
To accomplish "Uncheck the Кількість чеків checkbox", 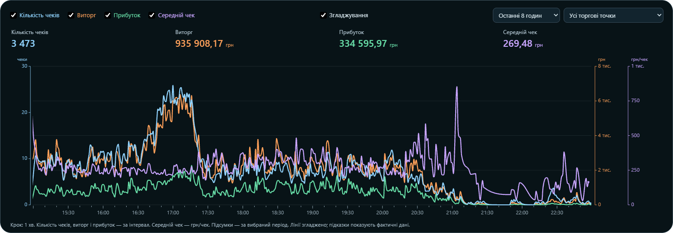I will (14, 15).
